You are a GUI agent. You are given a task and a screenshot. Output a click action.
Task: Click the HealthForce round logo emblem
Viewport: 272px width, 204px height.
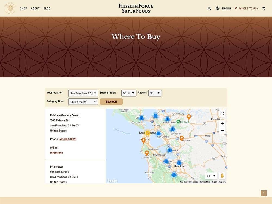[10, 8]
